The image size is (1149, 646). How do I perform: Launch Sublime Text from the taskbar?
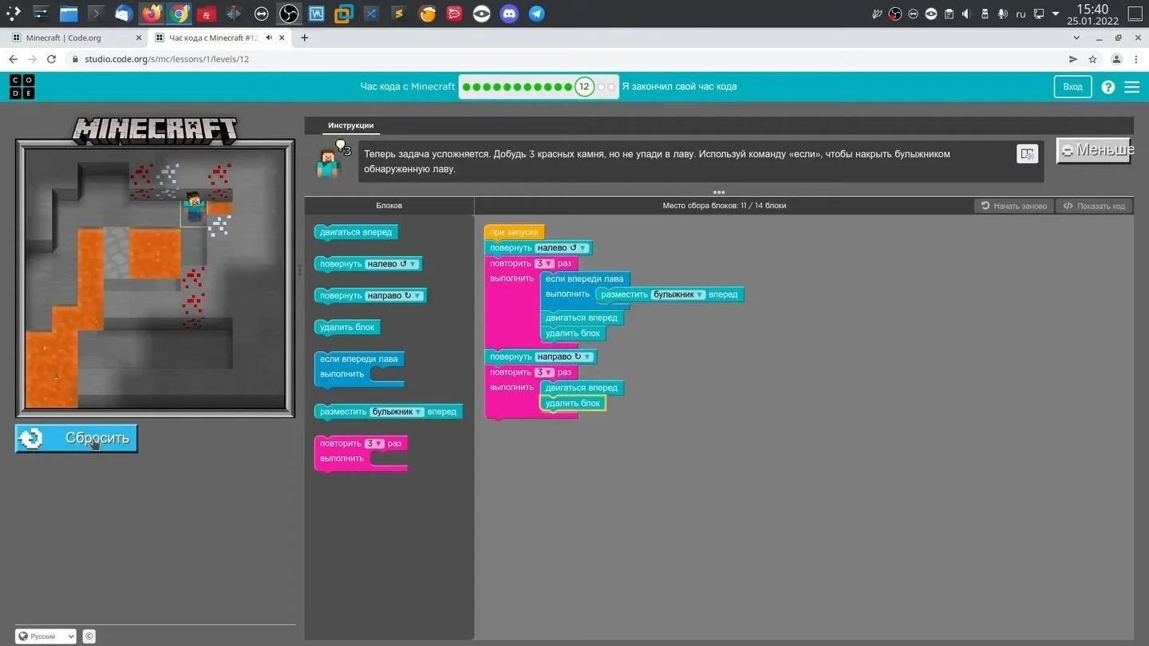[x=399, y=14]
